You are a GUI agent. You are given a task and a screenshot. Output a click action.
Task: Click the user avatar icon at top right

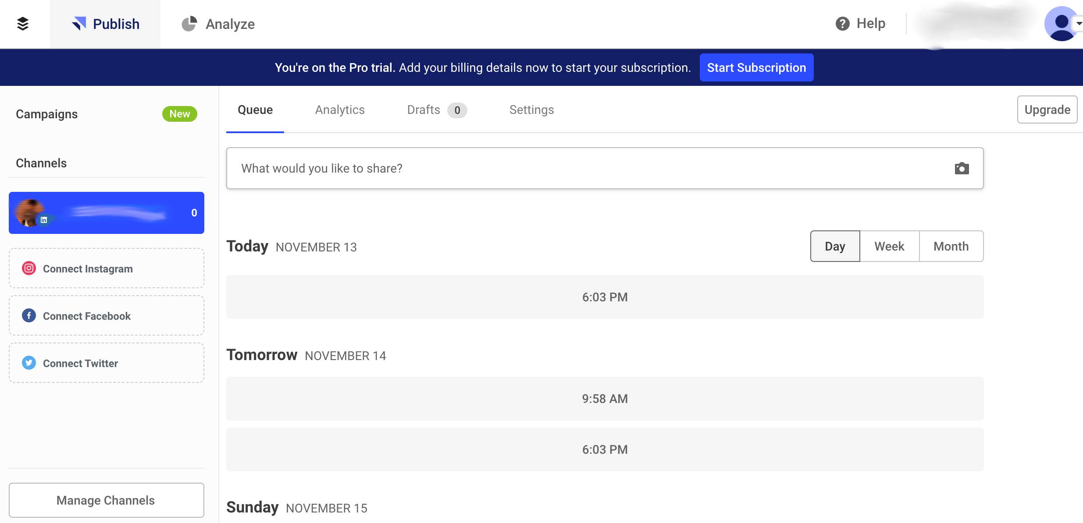tap(1061, 24)
